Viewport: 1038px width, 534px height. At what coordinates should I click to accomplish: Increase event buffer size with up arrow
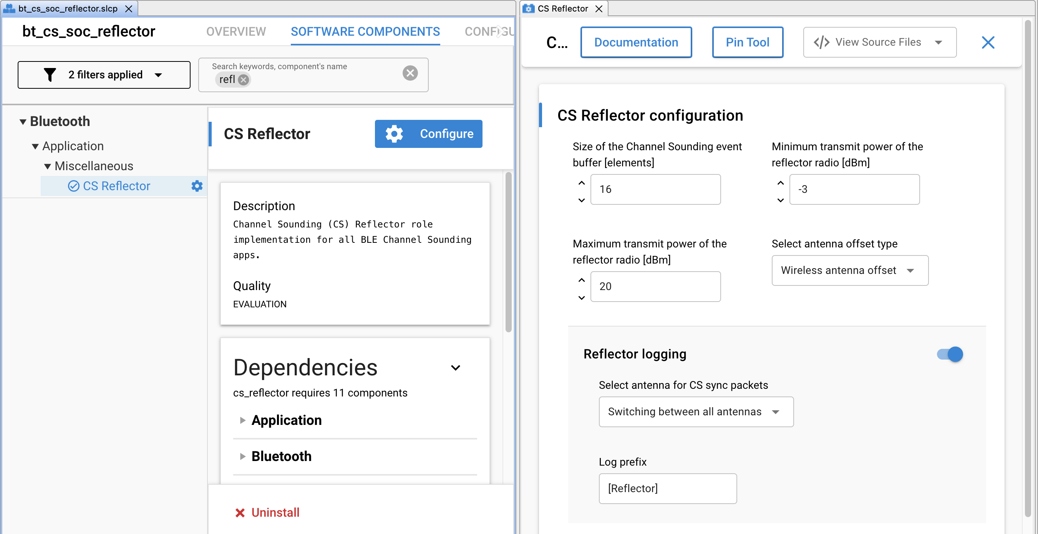pyautogui.click(x=582, y=183)
